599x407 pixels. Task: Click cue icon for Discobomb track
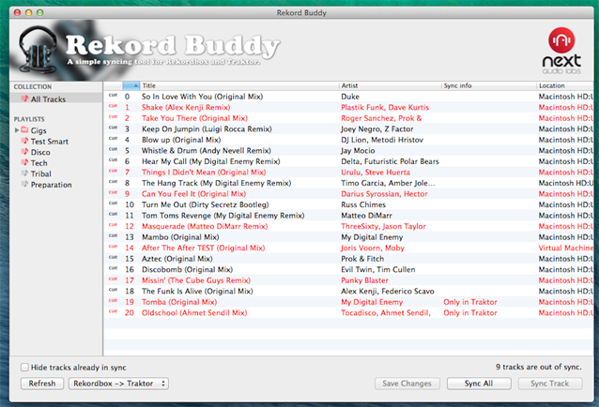[x=113, y=268]
